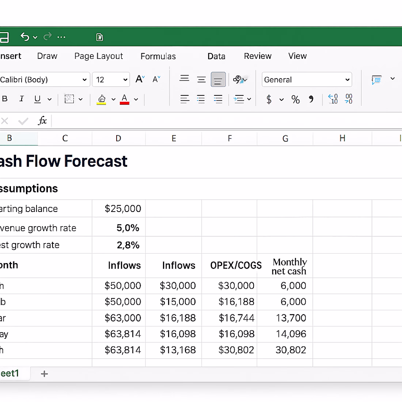
Task: Expand fill color dropdown arrow
Action: pos(113,99)
